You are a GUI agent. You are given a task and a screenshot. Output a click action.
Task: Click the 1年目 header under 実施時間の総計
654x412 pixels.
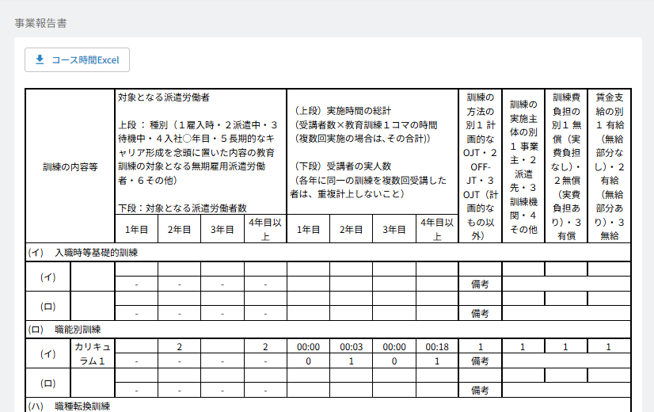point(308,229)
